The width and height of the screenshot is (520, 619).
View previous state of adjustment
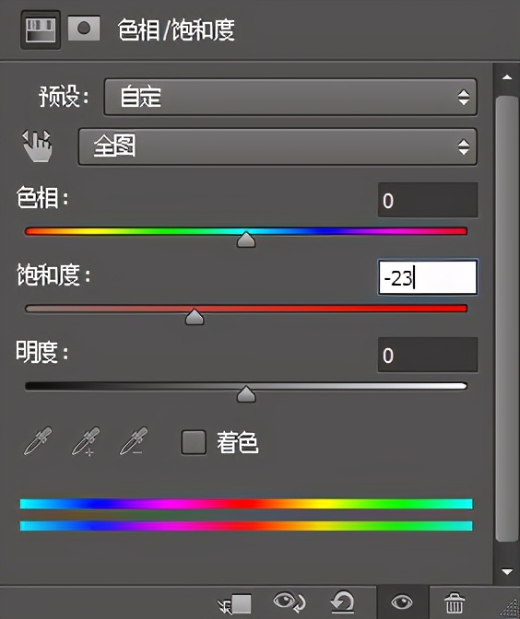tap(290, 602)
